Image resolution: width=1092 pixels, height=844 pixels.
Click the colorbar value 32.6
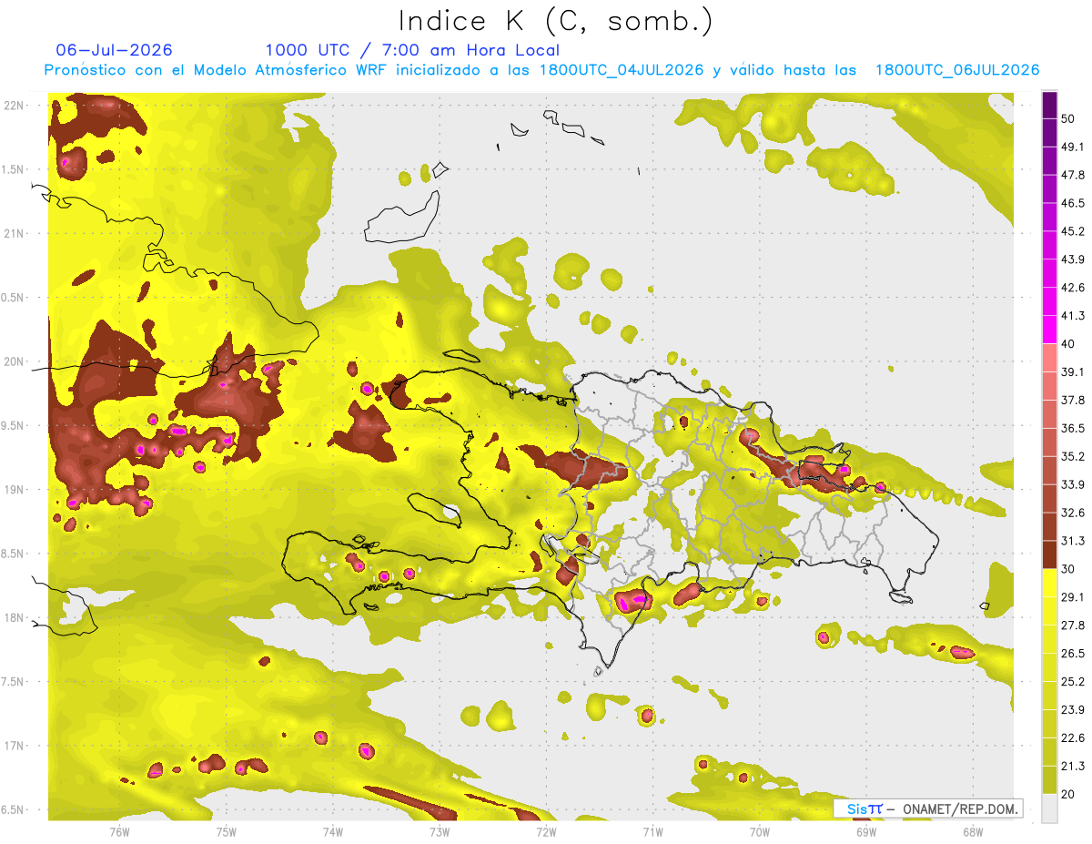coord(1073,513)
